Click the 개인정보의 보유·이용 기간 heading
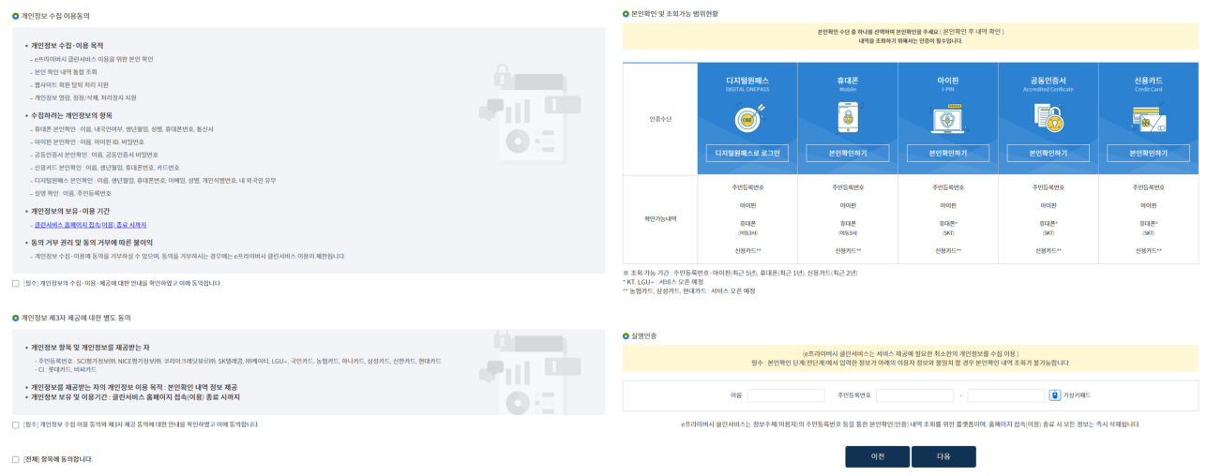This screenshot has width=1207, height=476. point(70,211)
